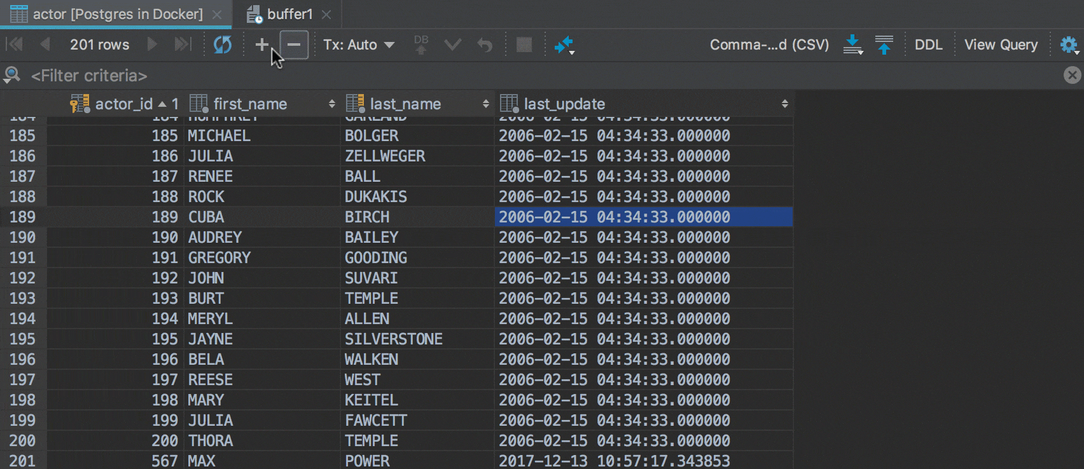Sort by the first_name column header
1084x469 pixels.
(x=250, y=104)
